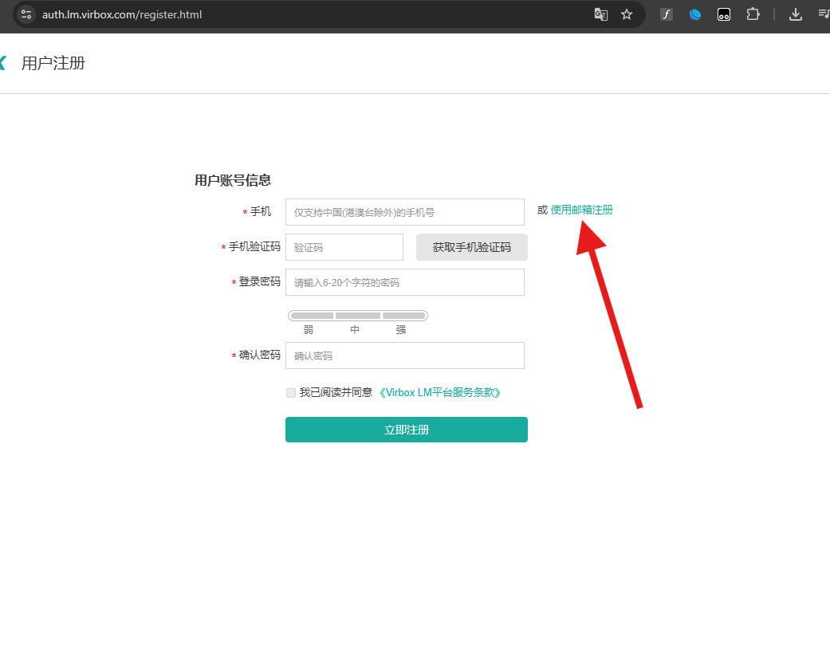The height and width of the screenshot is (660, 830).
Task: Click the 用户账号信息 heading
Action: coord(233,180)
